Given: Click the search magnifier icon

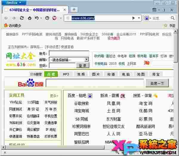Looking at the screenshot, I should pos(172,18).
